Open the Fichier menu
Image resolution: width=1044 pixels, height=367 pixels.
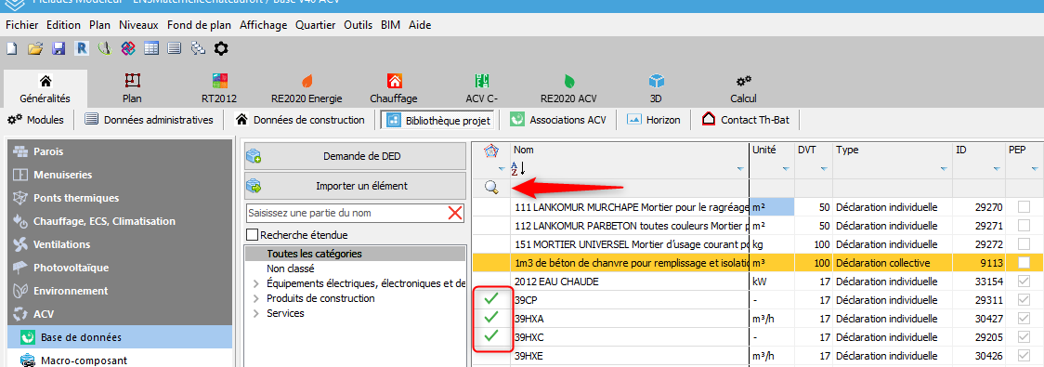pyautogui.click(x=22, y=25)
